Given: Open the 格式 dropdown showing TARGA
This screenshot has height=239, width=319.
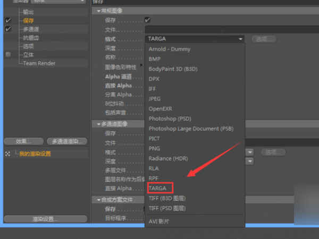Looking at the screenshot, I should (195, 39).
